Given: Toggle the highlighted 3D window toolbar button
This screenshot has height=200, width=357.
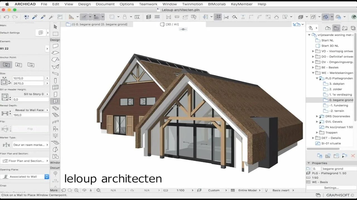Looking at the screenshot, I should pyautogui.click(x=325, y=17).
